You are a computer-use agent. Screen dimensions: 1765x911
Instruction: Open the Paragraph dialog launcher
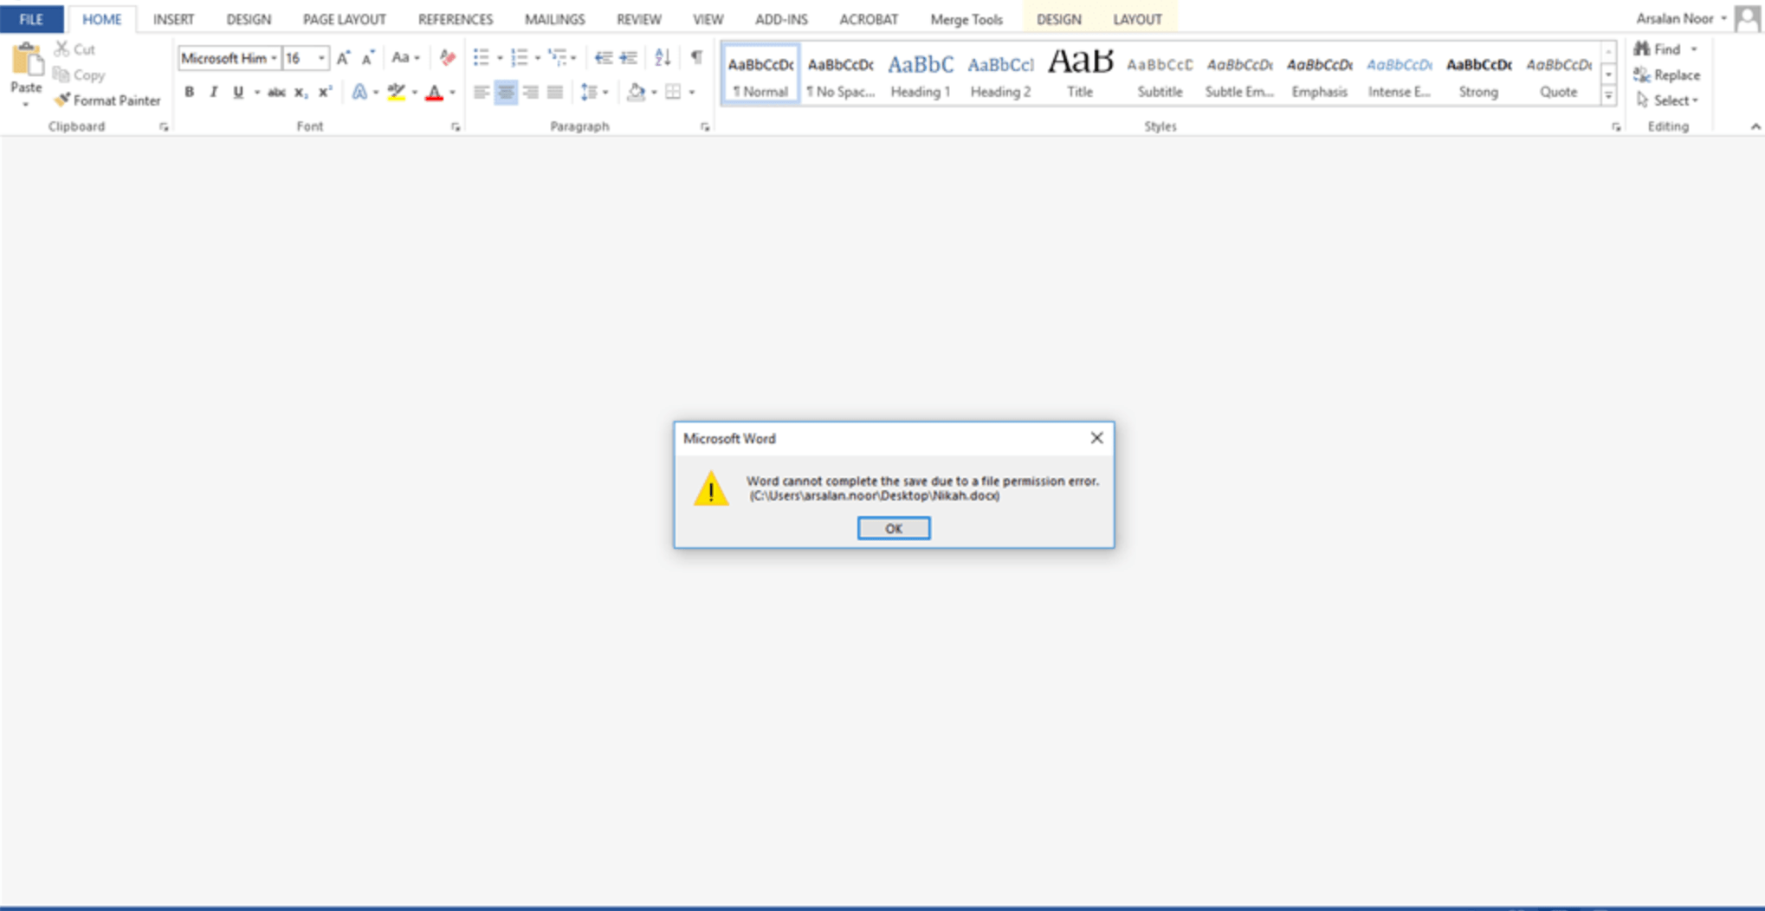point(705,127)
